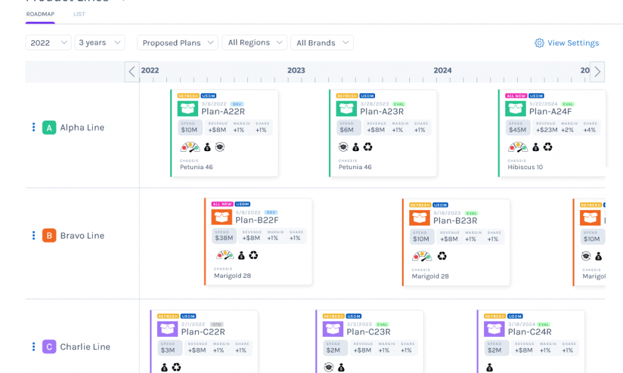Open Plan-B22F box icon
The image size is (623, 373).
(x=222, y=217)
